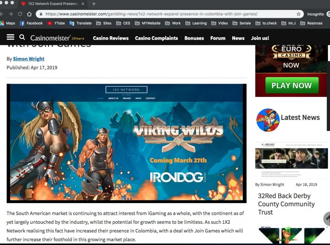Click the browser forward arrow
Viewport: 330px width, 245px height.
(11, 14)
